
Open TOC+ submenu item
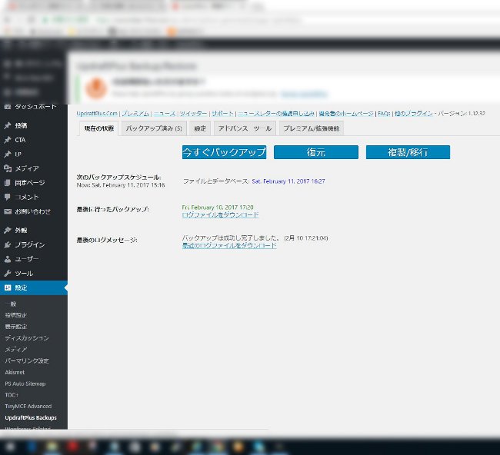pos(12,395)
